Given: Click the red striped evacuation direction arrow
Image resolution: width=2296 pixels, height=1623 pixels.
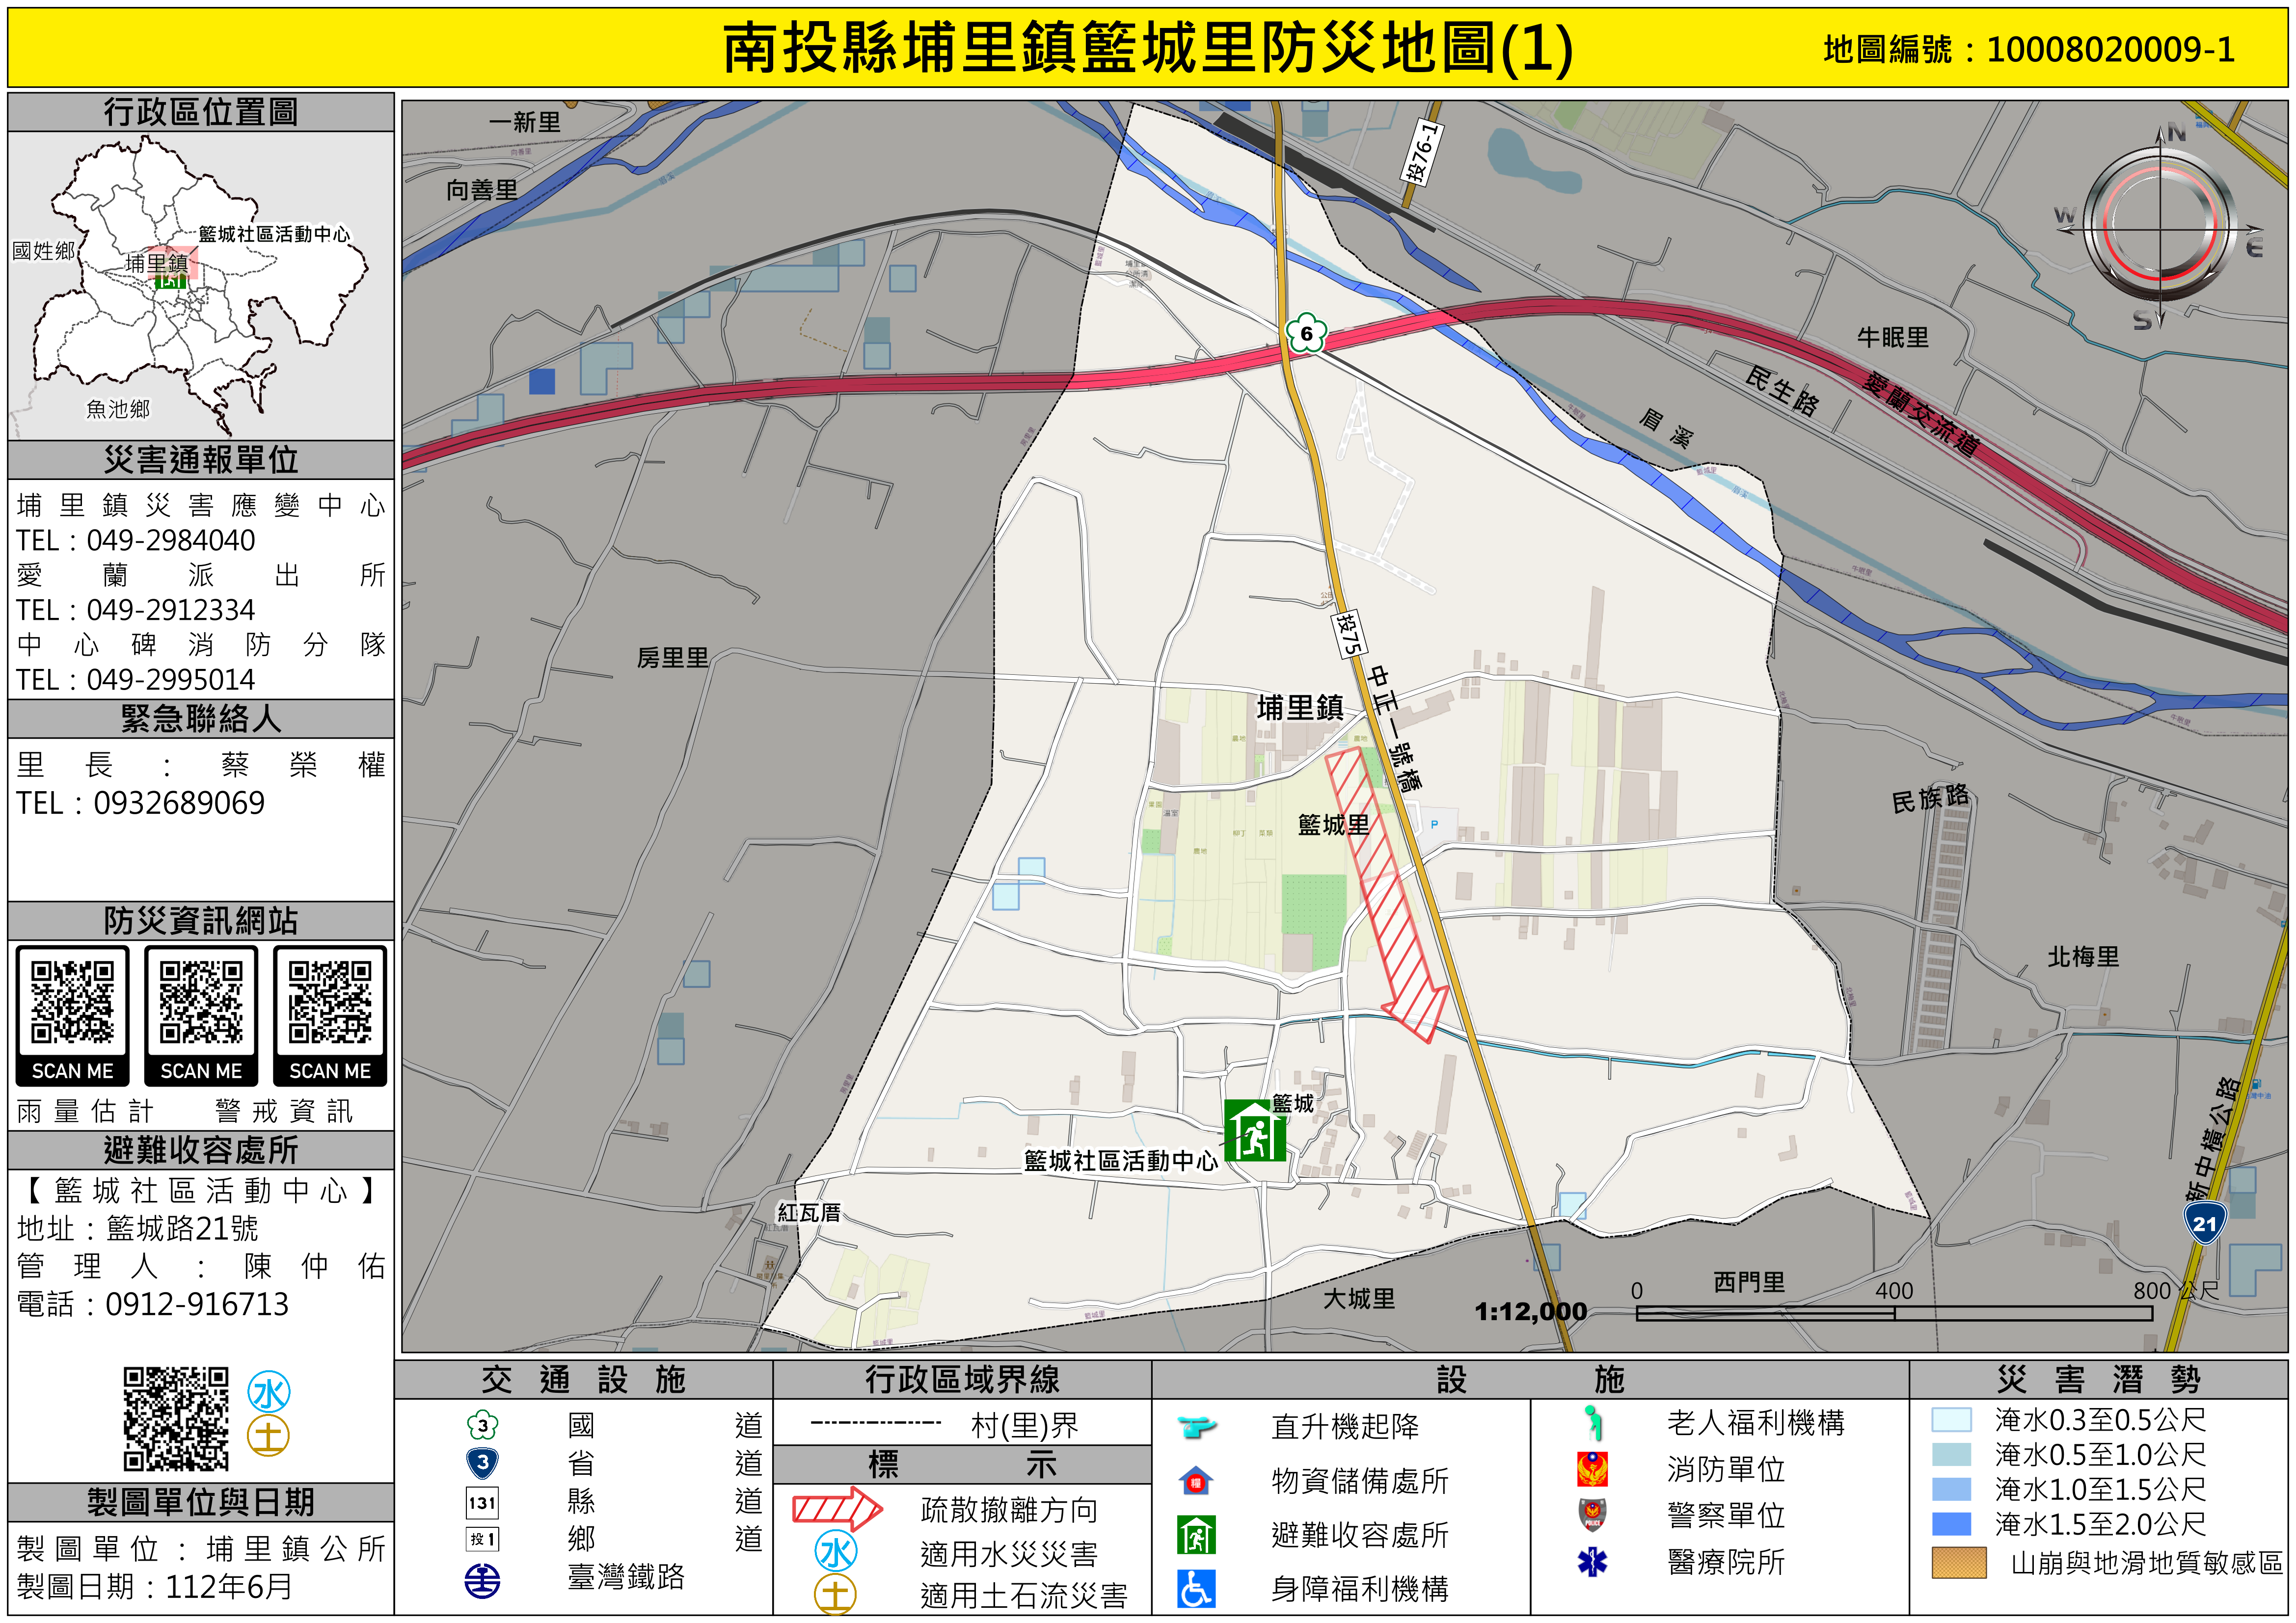Looking at the screenshot, I should pyautogui.click(x=1386, y=891).
